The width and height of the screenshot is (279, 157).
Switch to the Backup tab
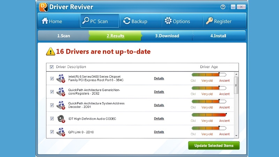click(x=141, y=21)
